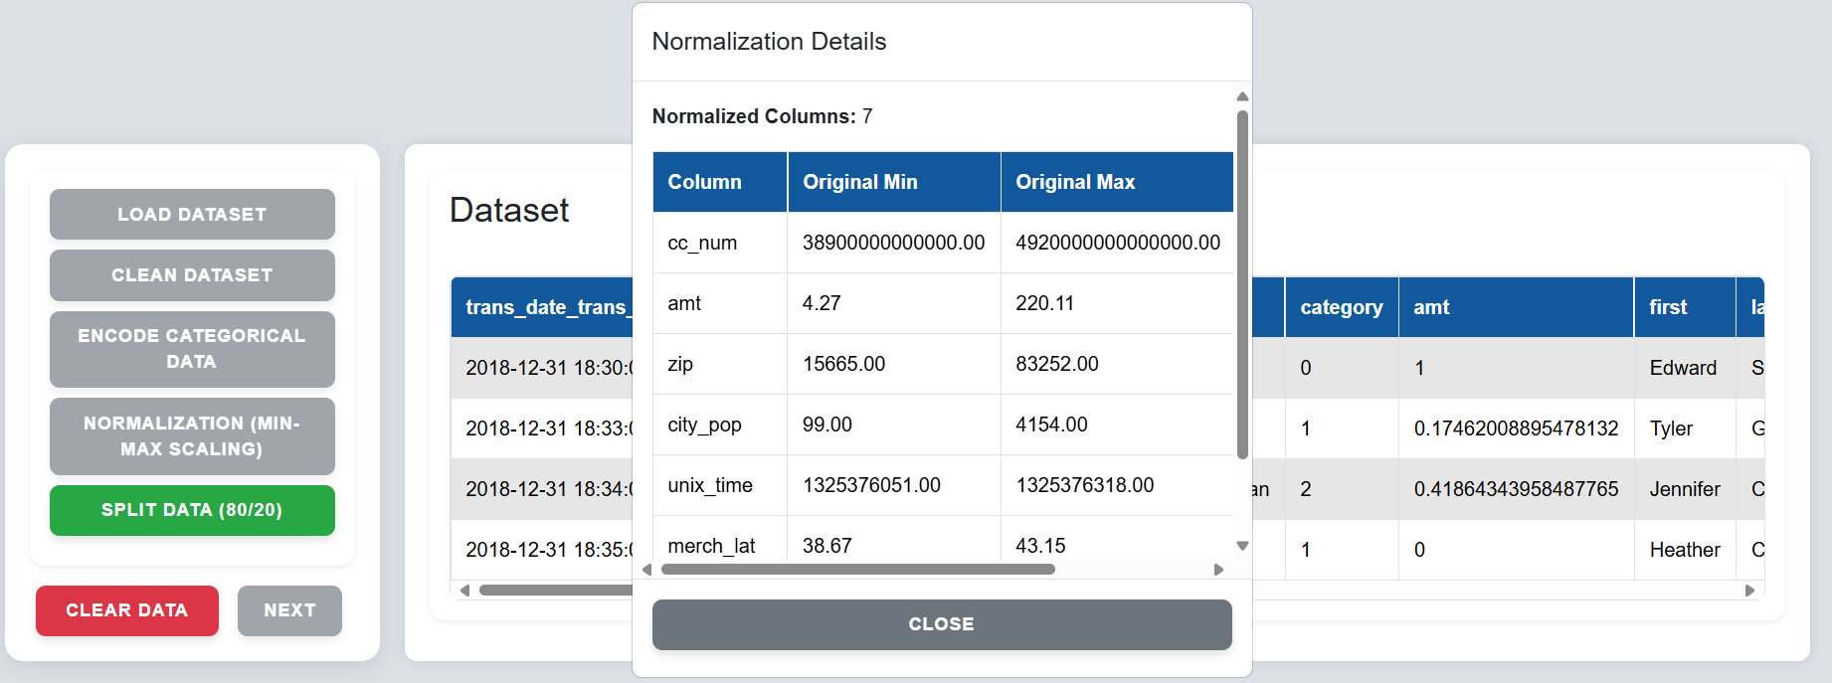Click the category column header in dataset
Screen dimensions: 1832x683
(1342, 307)
